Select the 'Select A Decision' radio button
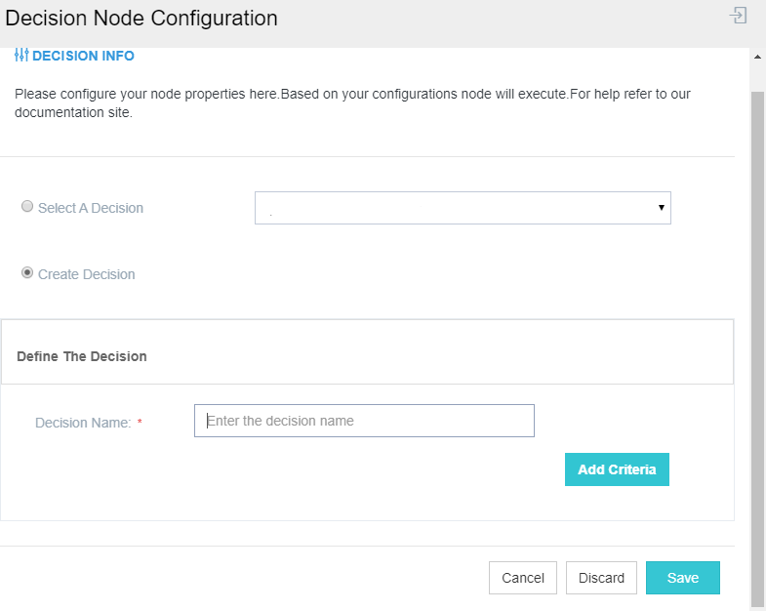 pos(27,207)
